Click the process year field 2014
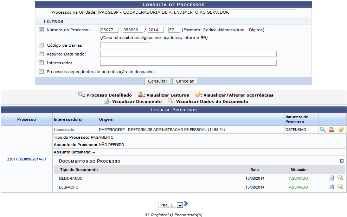Image resolution: width=347 pixels, height=217 pixels. point(155,30)
